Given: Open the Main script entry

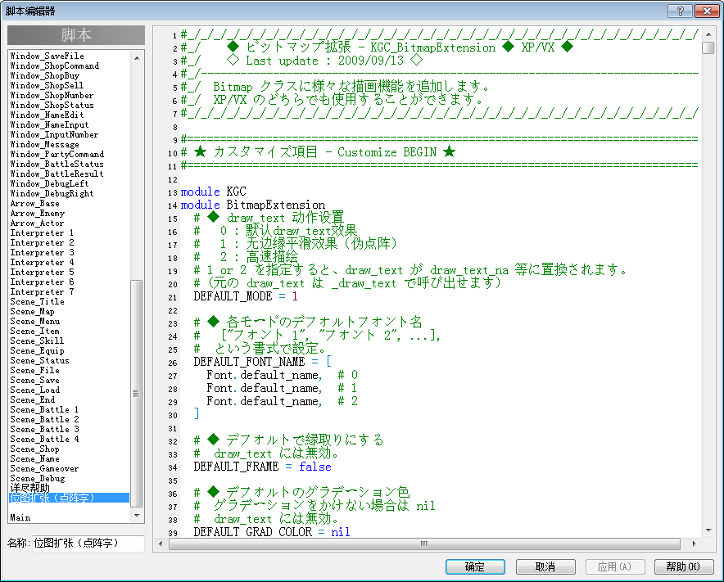Looking at the screenshot, I should point(20,518).
